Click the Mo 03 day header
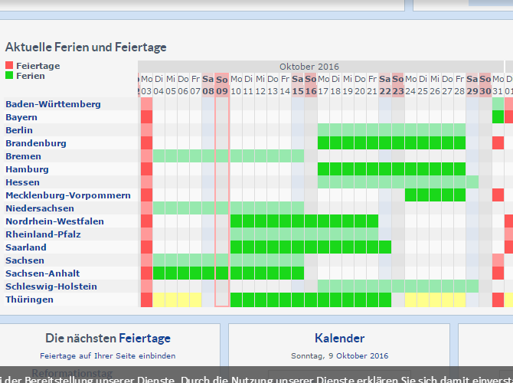 [x=146, y=85]
